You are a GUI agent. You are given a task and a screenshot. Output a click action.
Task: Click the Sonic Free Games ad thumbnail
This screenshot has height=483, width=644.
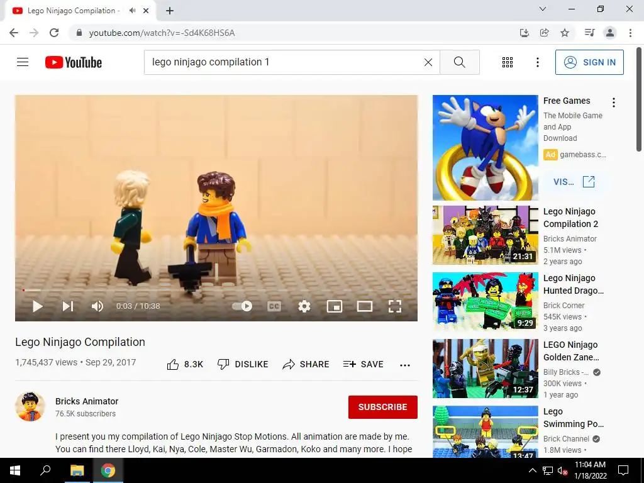485,148
